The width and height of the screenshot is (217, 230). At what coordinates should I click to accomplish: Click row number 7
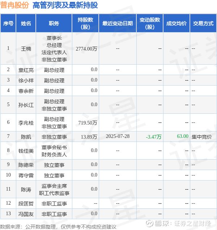tap(8, 136)
